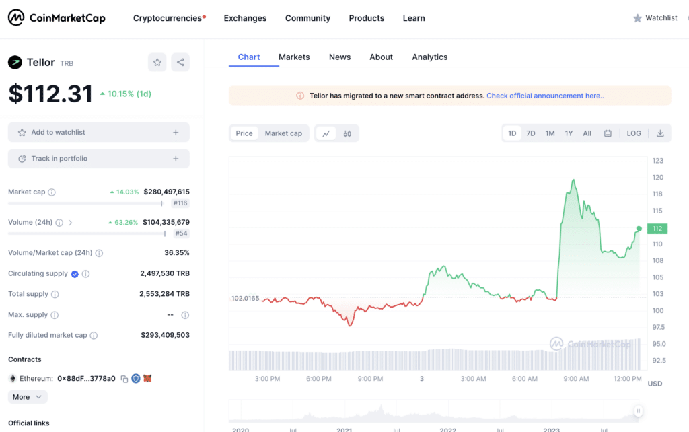Switch to line chart view
This screenshot has width=689, height=432.
(326, 134)
